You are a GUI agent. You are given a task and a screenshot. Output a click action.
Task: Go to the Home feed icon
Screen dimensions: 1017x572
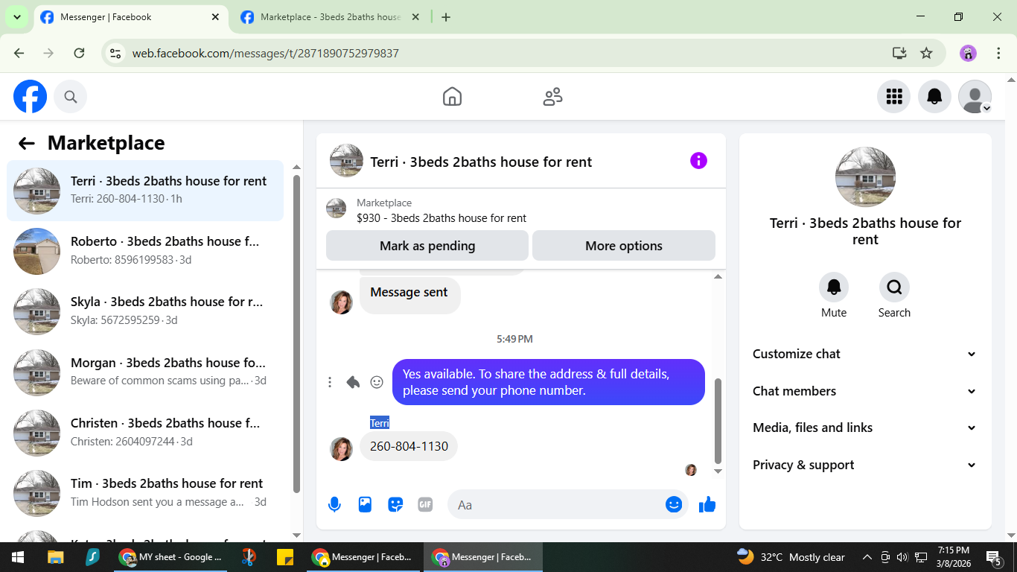pyautogui.click(x=452, y=97)
